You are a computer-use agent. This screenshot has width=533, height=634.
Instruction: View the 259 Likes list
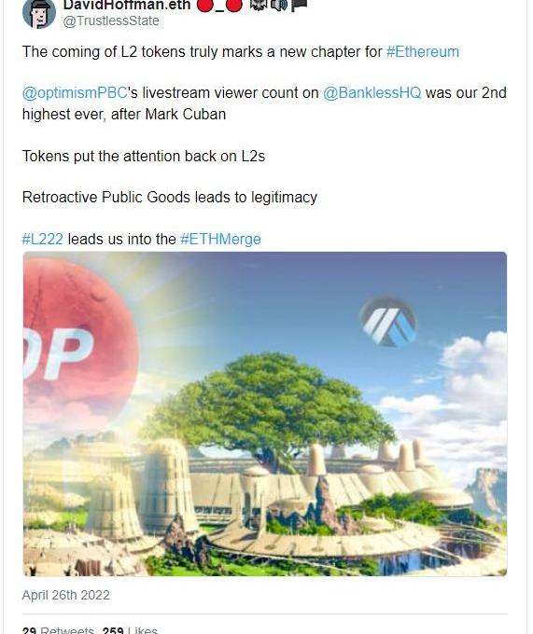(130, 630)
